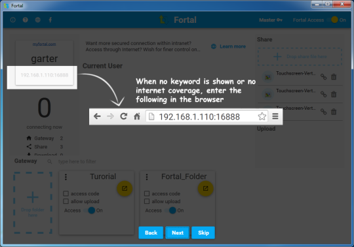The image size is (354, 247).
Task: Open the Facebook icon in header
Action: click(50, 20)
